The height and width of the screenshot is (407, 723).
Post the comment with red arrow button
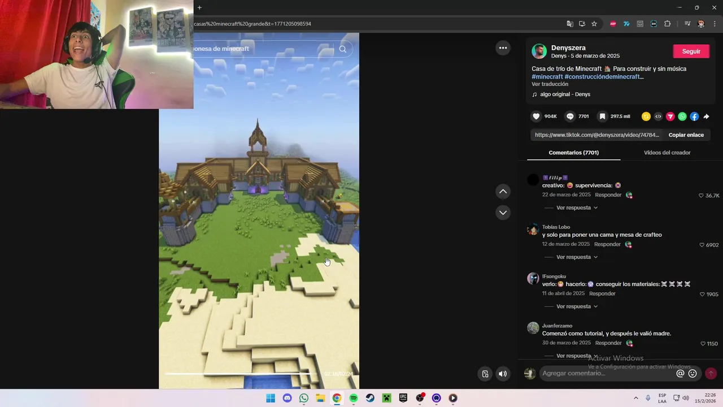coord(711,374)
